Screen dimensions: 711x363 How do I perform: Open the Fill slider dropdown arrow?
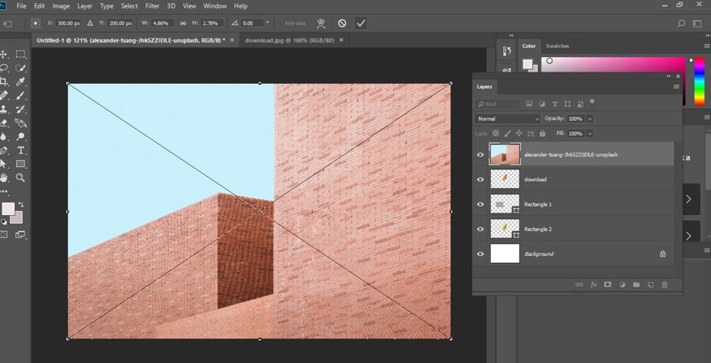click(x=589, y=133)
